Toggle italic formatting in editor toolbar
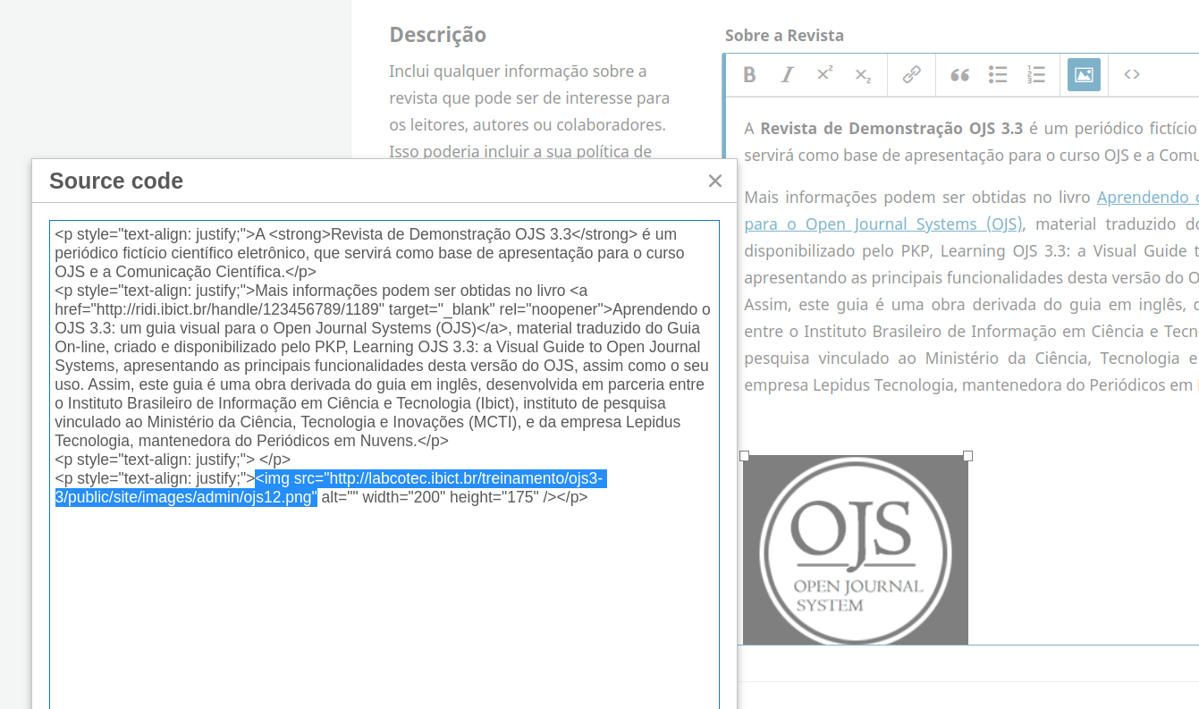The width and height of the screenshot is (1199, 709). click(x=787, y=75)
